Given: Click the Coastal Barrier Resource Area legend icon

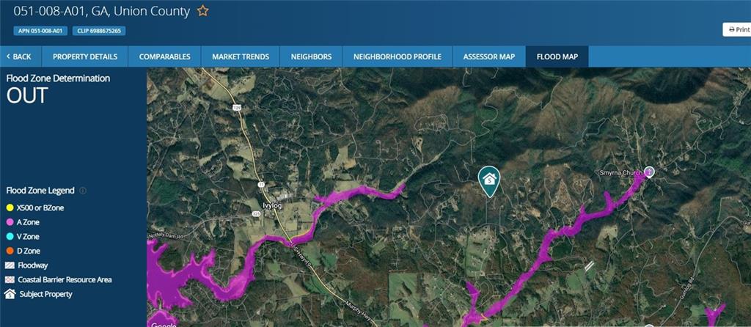Looking at the screenshot, I should point(10,279).
